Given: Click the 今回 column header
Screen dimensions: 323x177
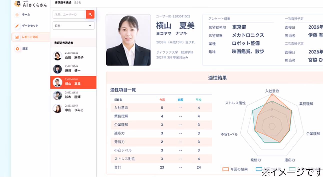Looking at the screenshot, I should [162, 100].
